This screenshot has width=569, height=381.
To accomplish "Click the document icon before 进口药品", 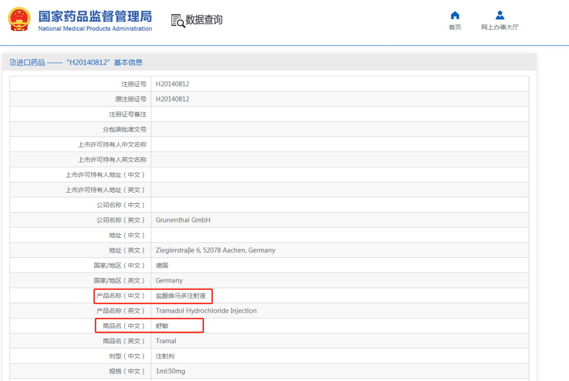I will coord(13,62).
